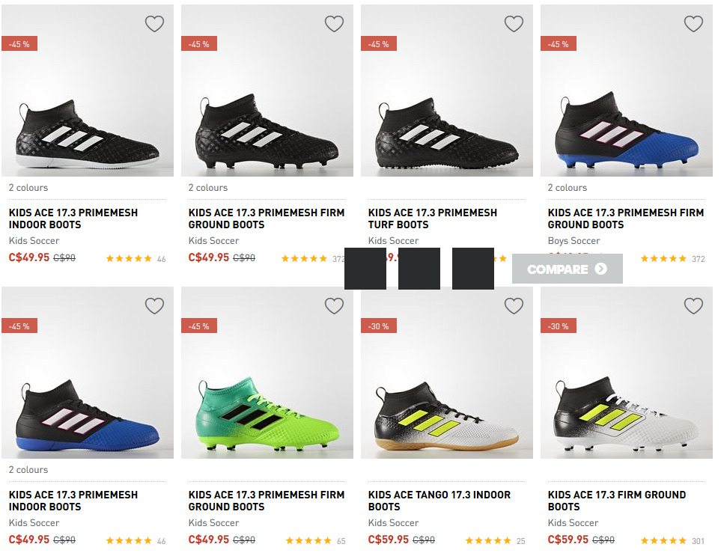Open the Kids Ace 17.3 Firm Ground Boots title
The height and width of the screenshot is (559, 724).
tap(616, 501)
